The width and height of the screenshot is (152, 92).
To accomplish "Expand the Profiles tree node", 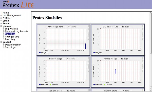I will tap(1, 18).
